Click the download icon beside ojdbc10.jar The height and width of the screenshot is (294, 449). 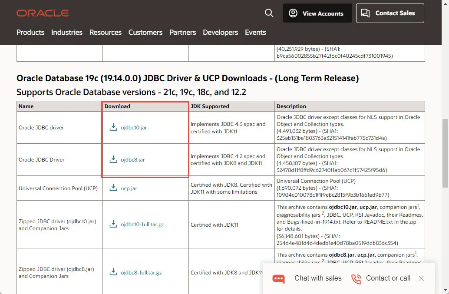pos(113,127)
